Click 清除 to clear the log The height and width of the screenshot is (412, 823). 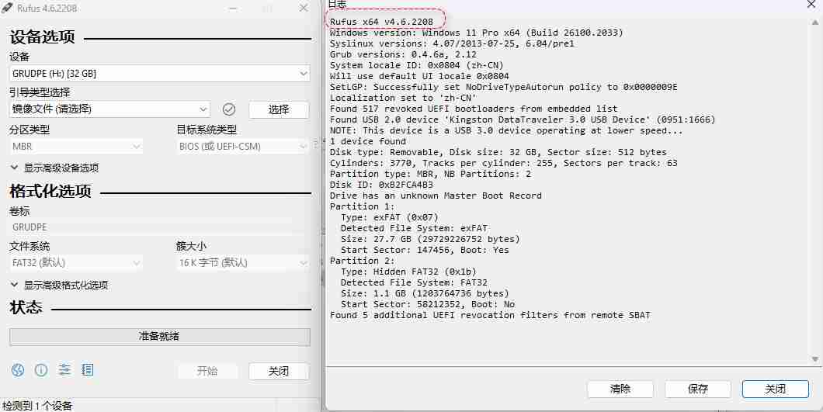(x=620, y=389)
